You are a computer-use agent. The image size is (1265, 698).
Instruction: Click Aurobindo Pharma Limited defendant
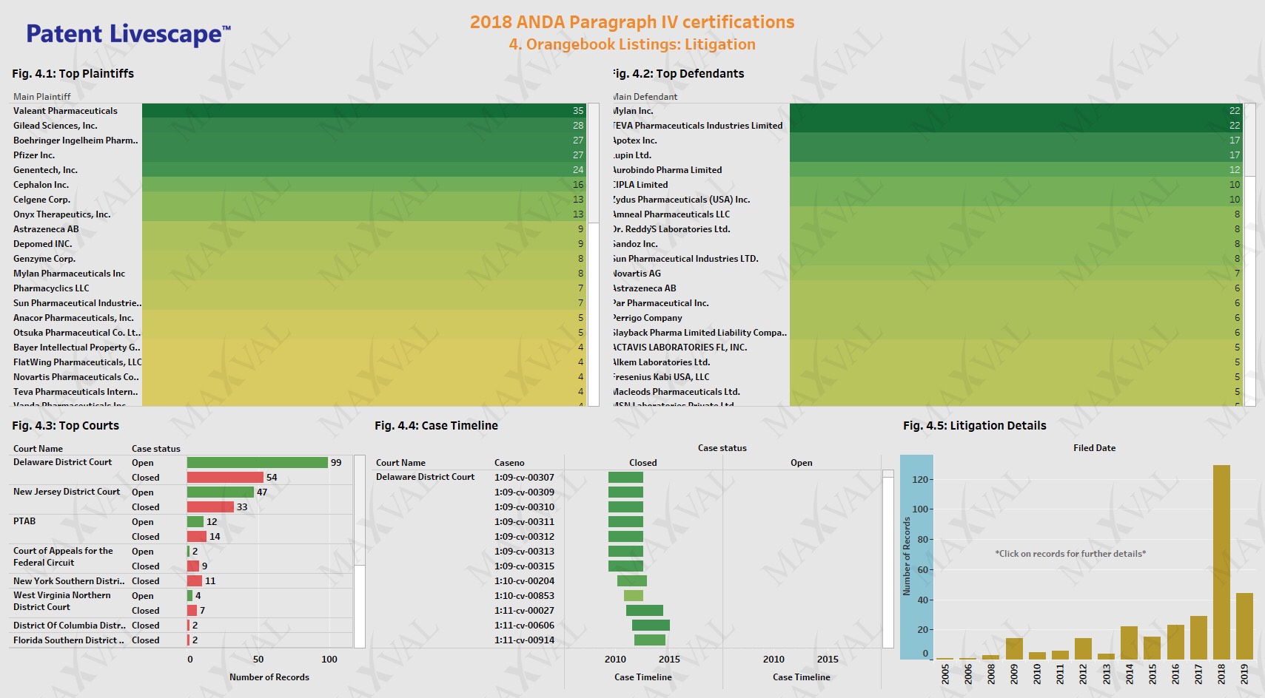927,170
